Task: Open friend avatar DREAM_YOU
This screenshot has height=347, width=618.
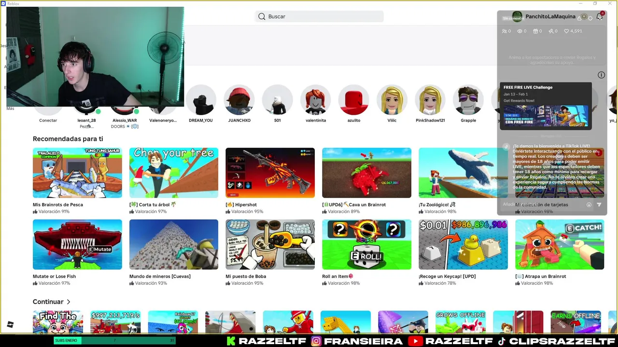Action: 201,100
